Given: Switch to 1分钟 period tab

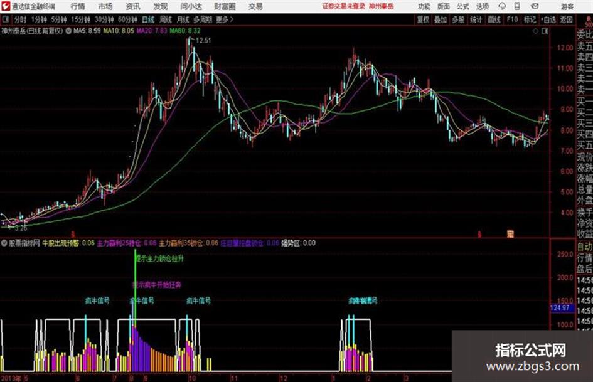Looking at the screenshot, I should click(38, 19).
